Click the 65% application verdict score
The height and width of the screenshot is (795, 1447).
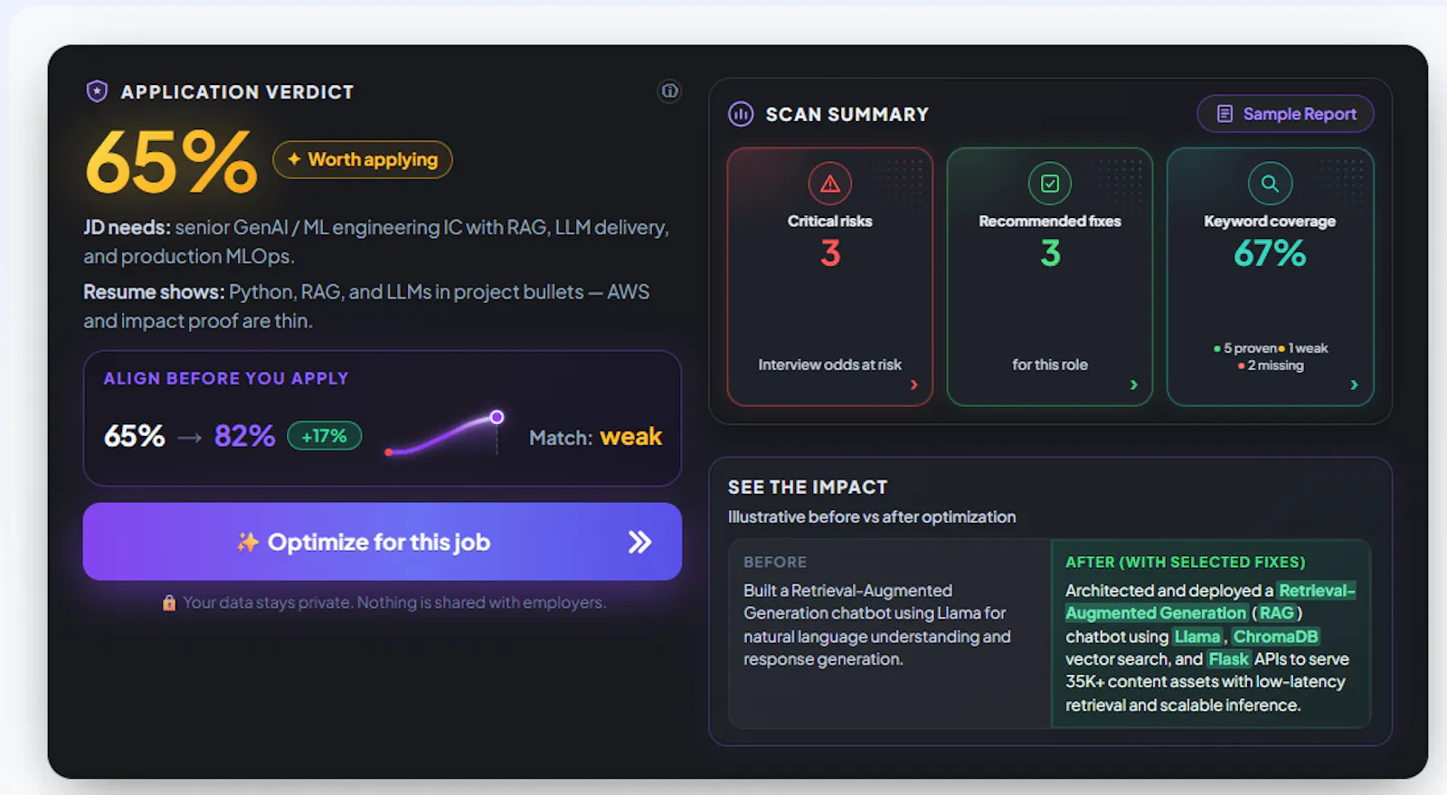[x=172, y=162]
